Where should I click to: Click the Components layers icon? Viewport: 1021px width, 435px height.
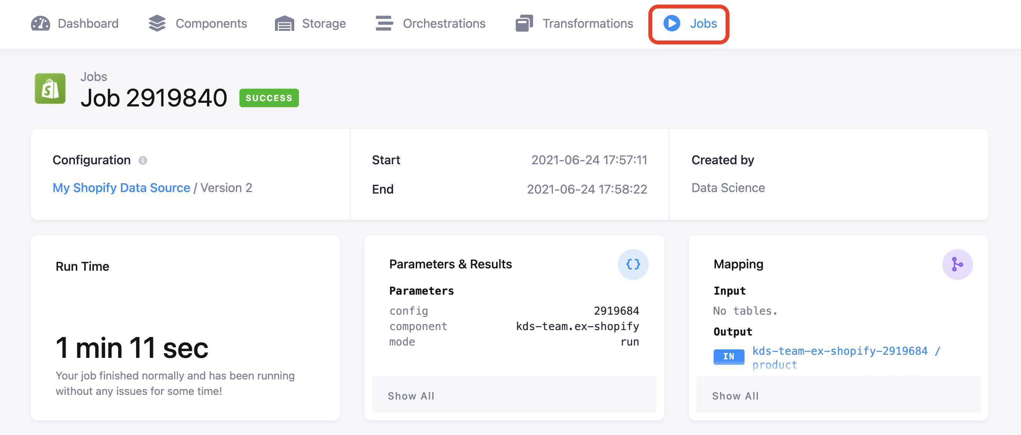[x=157, y=24]
